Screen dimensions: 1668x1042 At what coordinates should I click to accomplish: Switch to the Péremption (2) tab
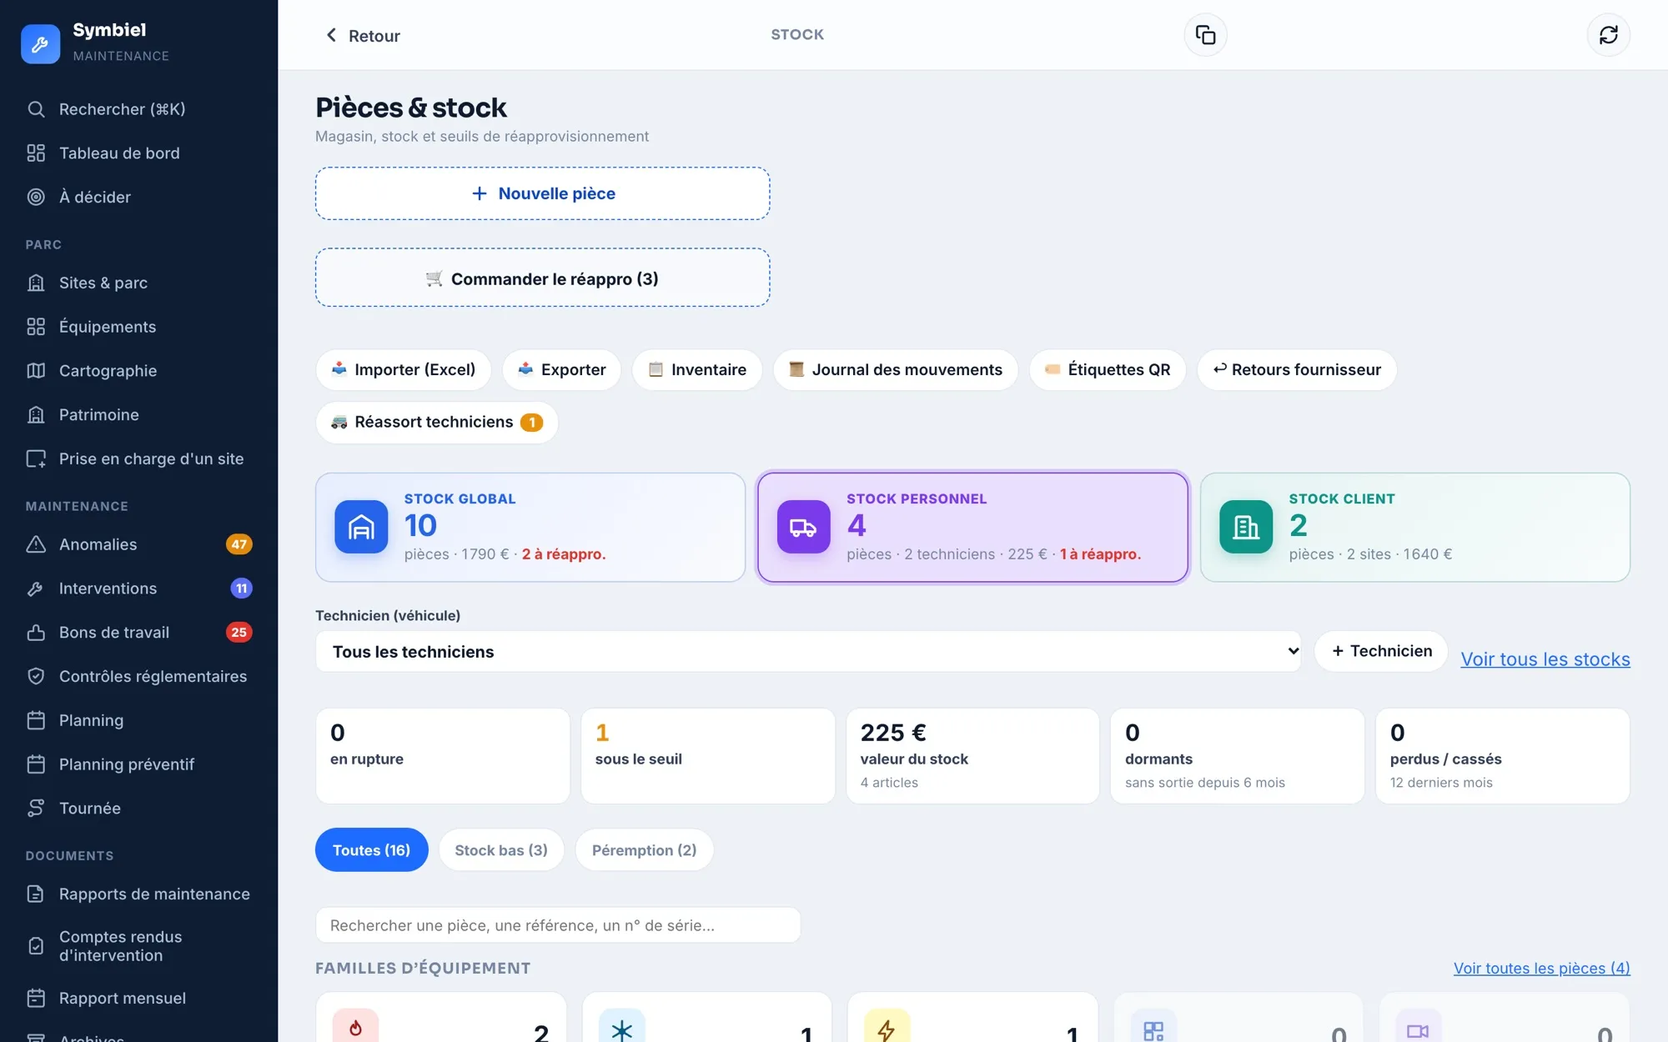click(x=644, y=850)
